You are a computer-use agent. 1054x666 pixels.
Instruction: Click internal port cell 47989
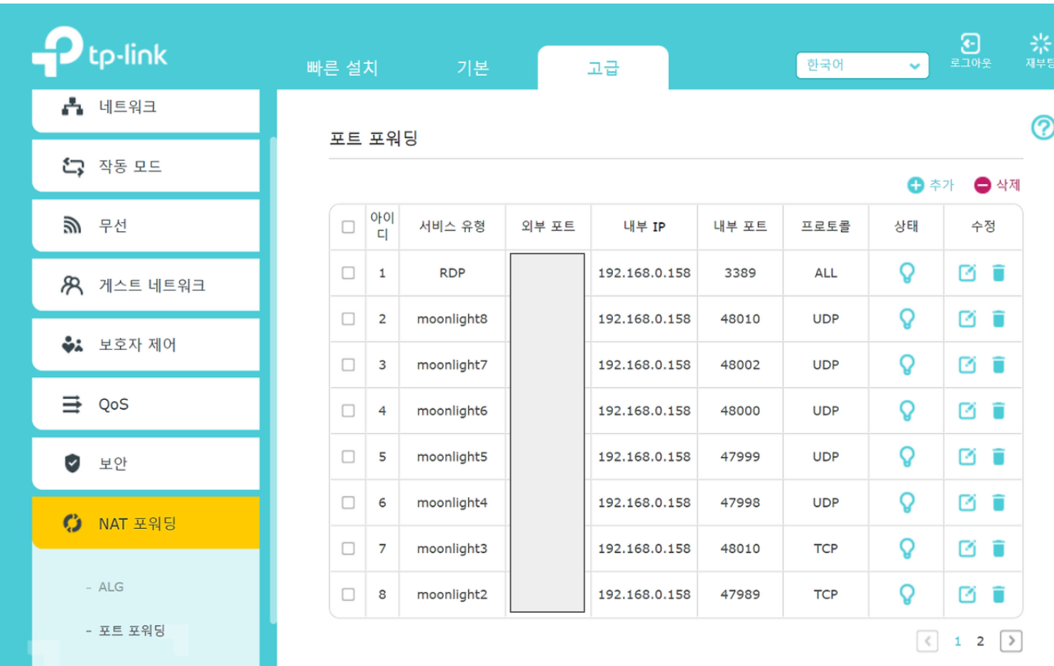tap(740, 594)
